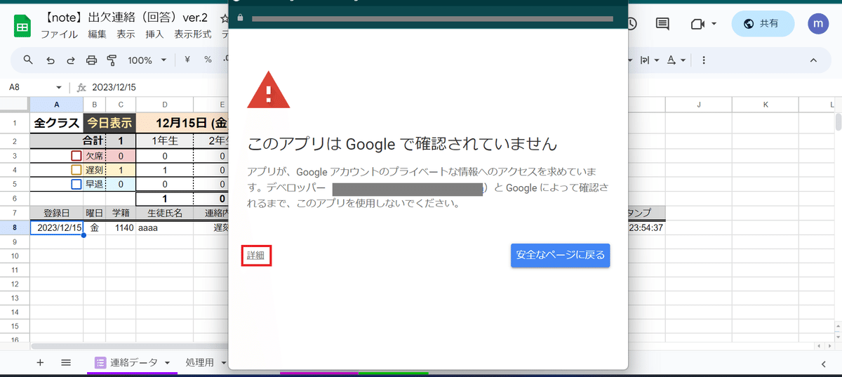842x377 pixels.
Task: Open the comments panel
Action: tap(662, 24)
